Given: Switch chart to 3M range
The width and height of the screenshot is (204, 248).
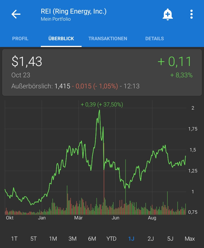Looking at the screenshot, I should (x=73, y=238).
